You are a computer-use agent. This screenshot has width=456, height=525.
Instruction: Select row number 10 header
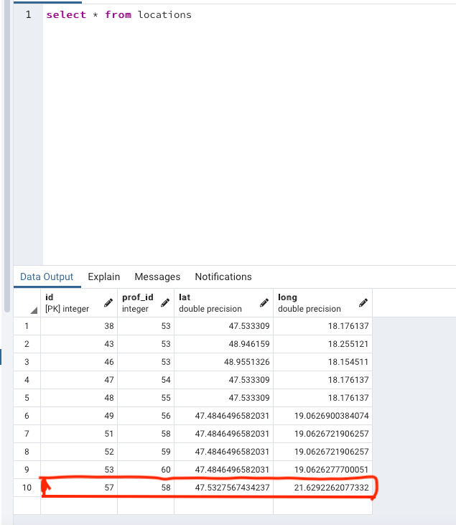click(x=27, y=488)
